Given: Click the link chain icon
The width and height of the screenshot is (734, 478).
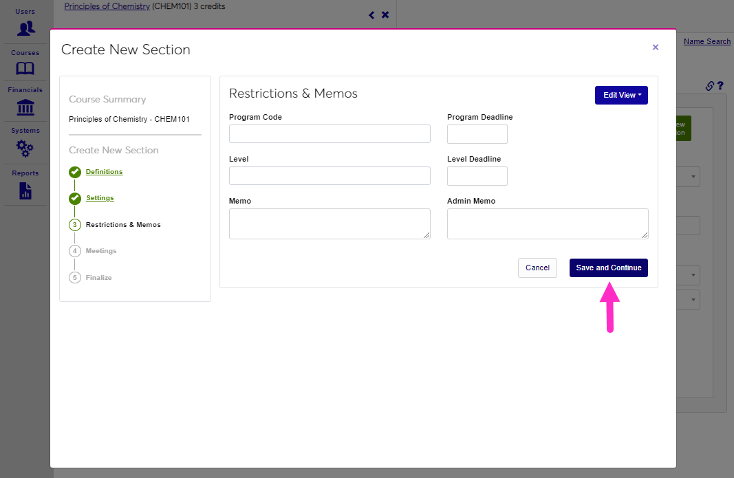Looking at the screenshot, I should coord(710,86).
